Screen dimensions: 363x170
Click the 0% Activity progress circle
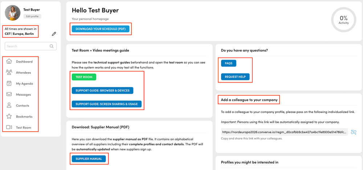point(343,20)
